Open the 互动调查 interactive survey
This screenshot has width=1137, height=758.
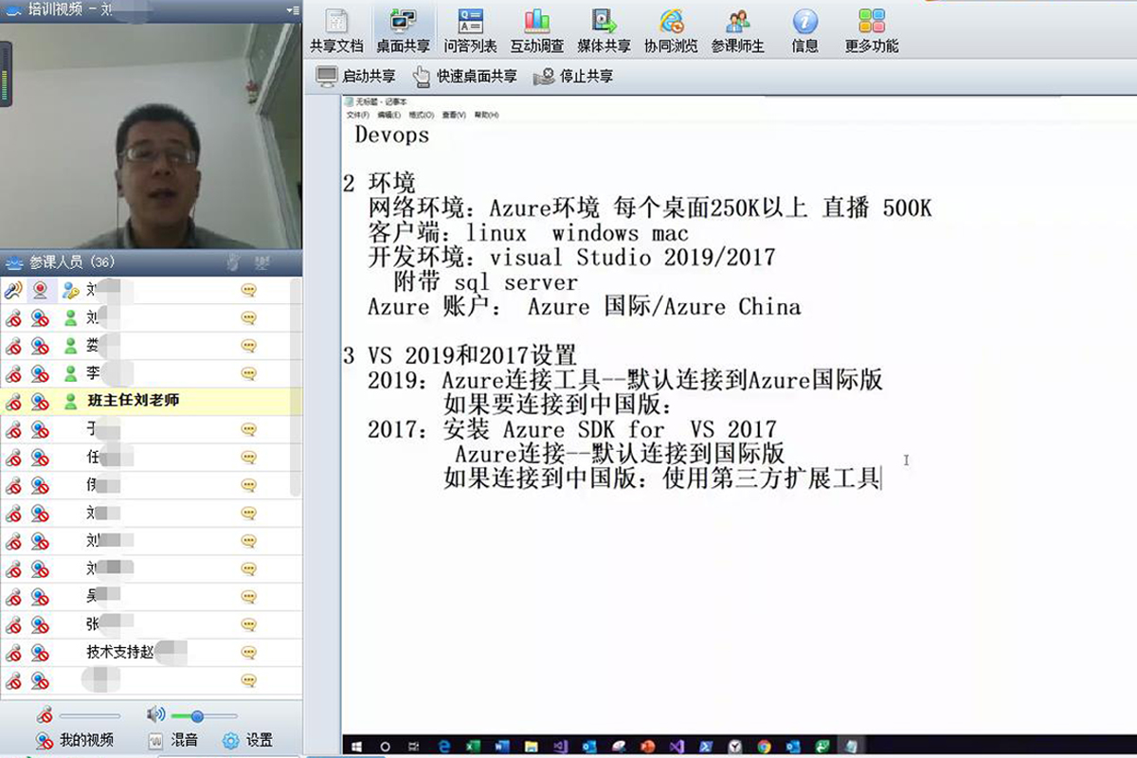pos(537,29)
